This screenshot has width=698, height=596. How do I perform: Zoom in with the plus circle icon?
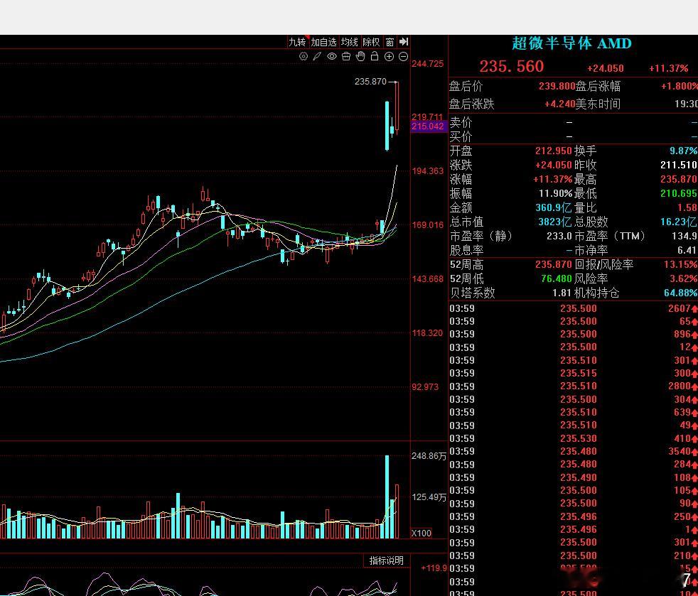coord(389,57)
